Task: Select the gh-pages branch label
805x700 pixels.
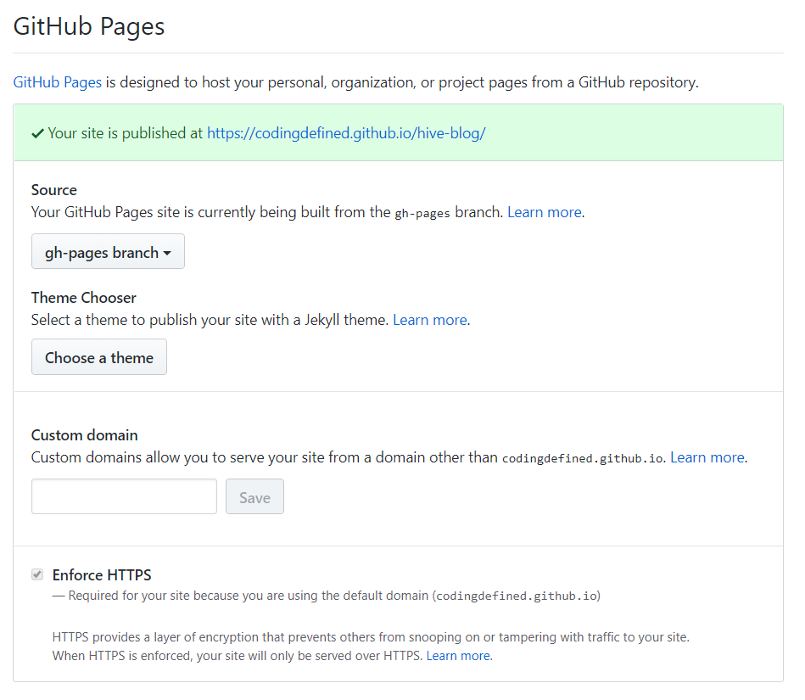Action: (x=99, y=251)
